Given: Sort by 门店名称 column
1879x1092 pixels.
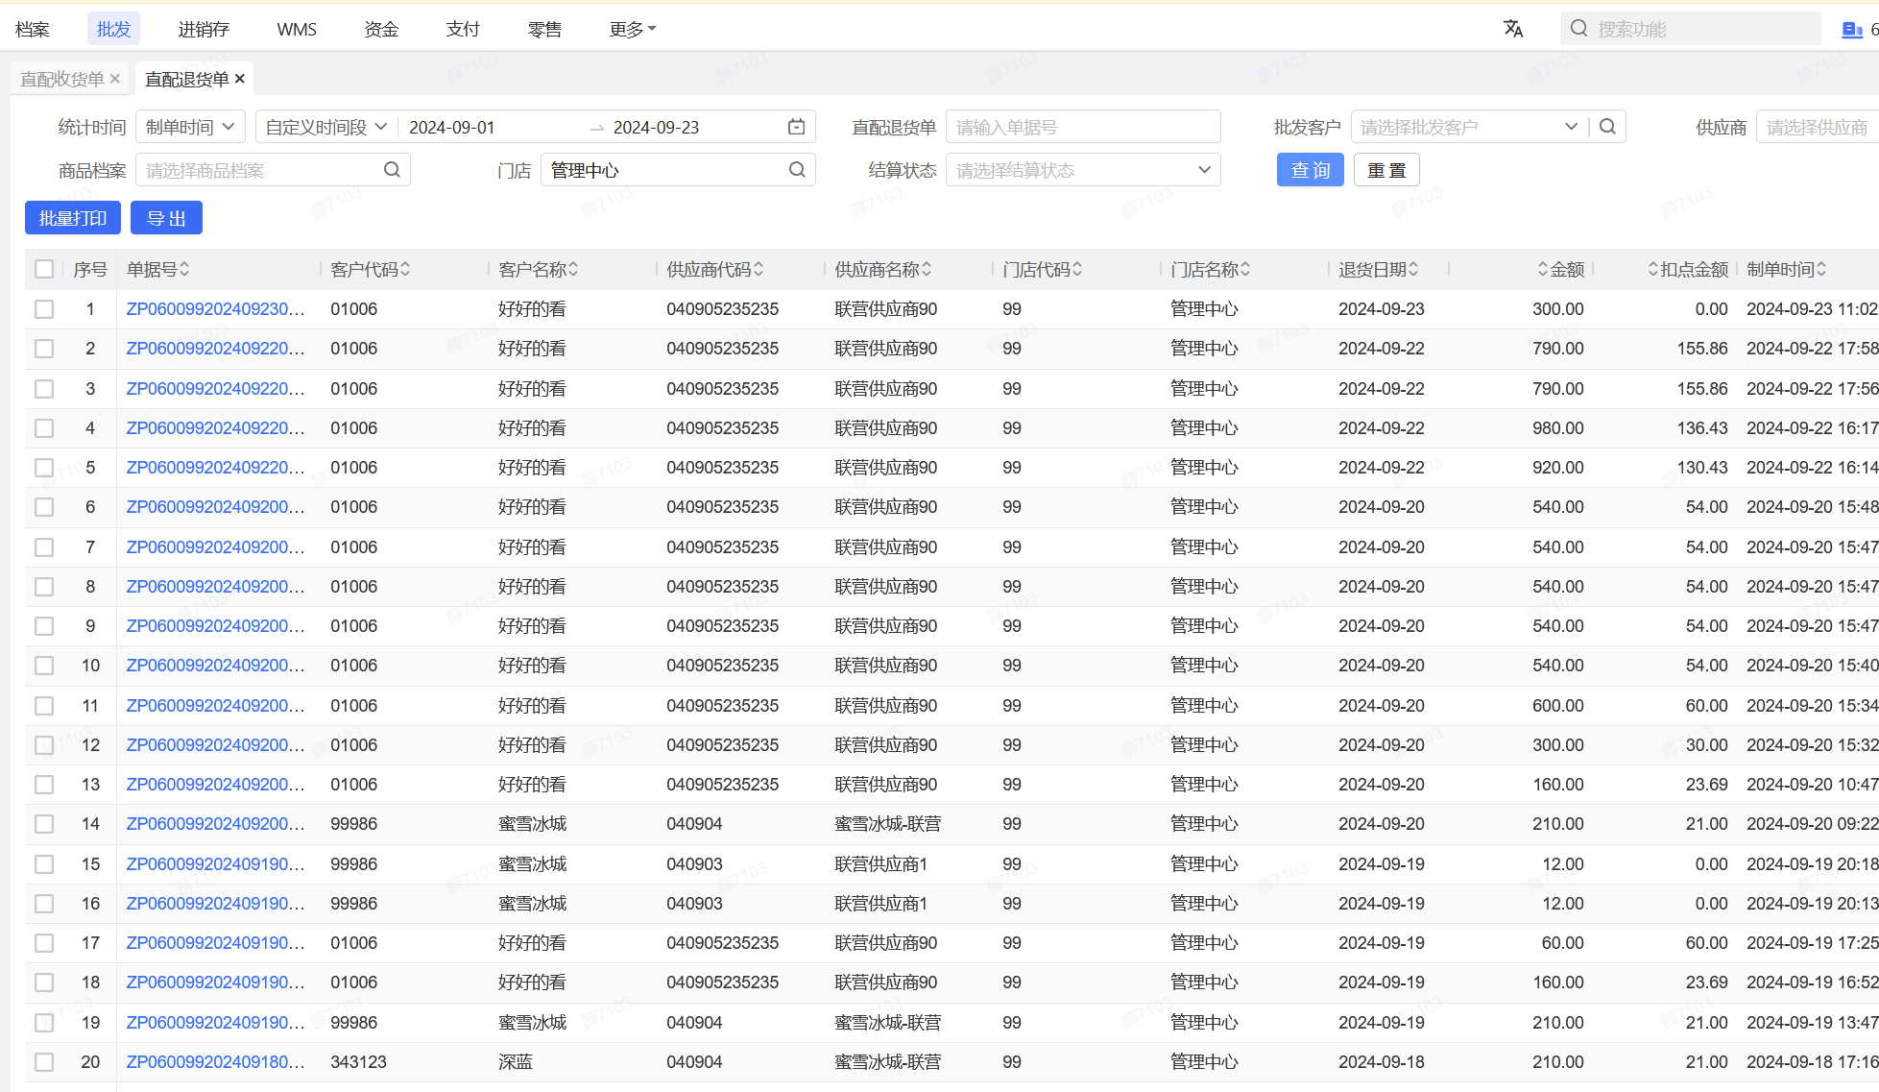Looking at the screenshot, I should pos(1245,270).
